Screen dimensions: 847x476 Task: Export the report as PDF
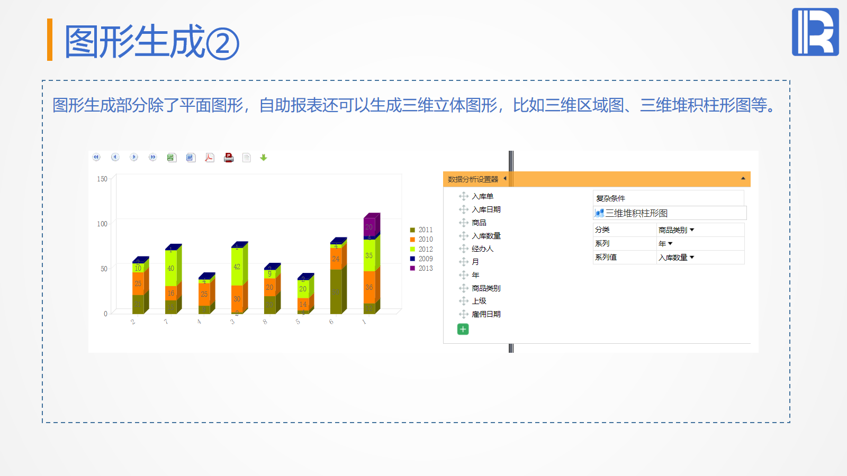210,158
